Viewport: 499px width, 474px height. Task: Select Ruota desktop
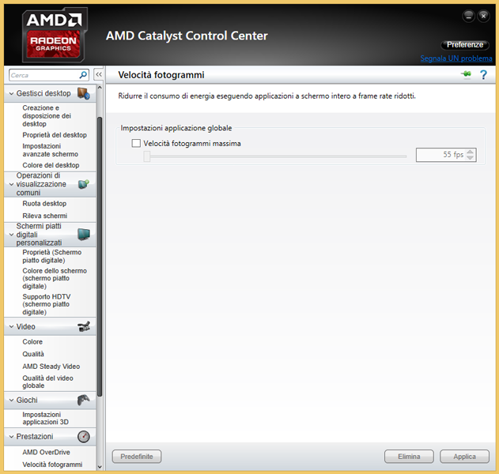[44, 204]
